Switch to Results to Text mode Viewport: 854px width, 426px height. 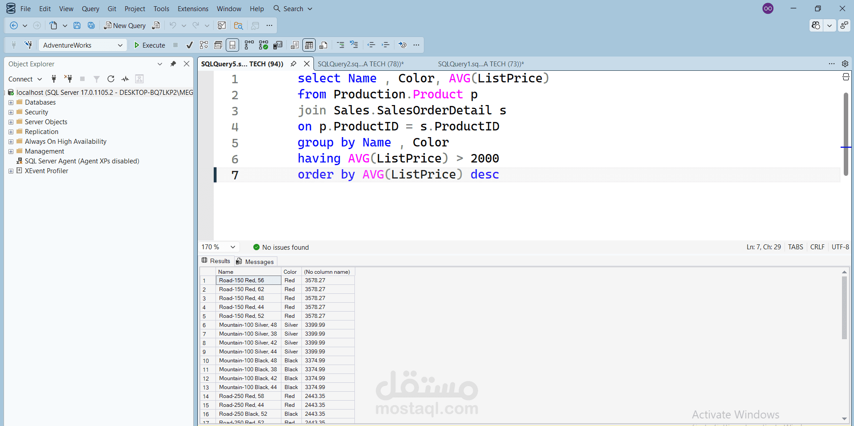(x=294, y=45)
